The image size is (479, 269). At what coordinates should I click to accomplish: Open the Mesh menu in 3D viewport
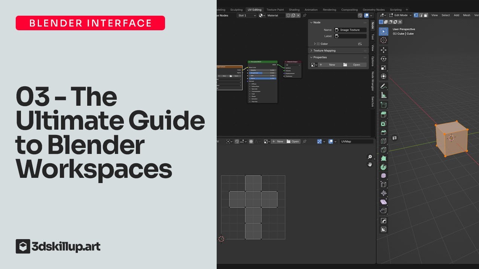467,15
